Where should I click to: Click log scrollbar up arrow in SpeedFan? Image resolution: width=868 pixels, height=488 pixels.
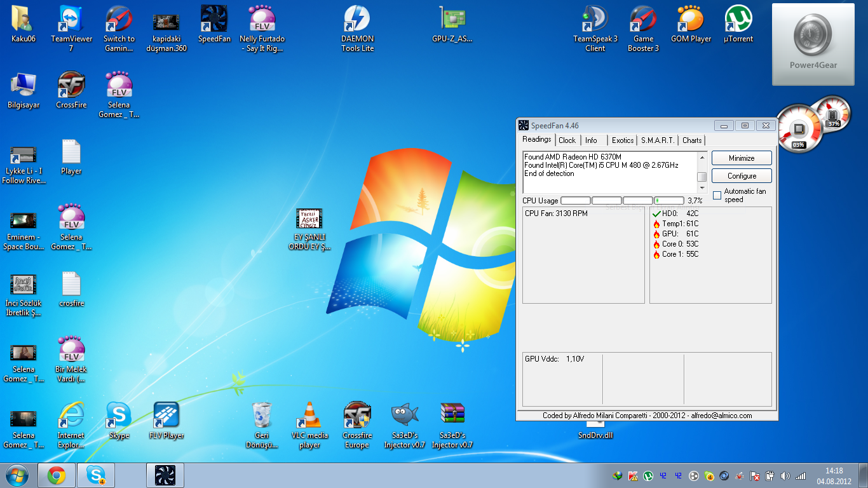point(702,157)
